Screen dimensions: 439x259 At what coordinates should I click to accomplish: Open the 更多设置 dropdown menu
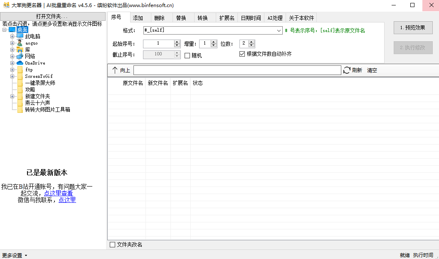[x=15, y=255]
